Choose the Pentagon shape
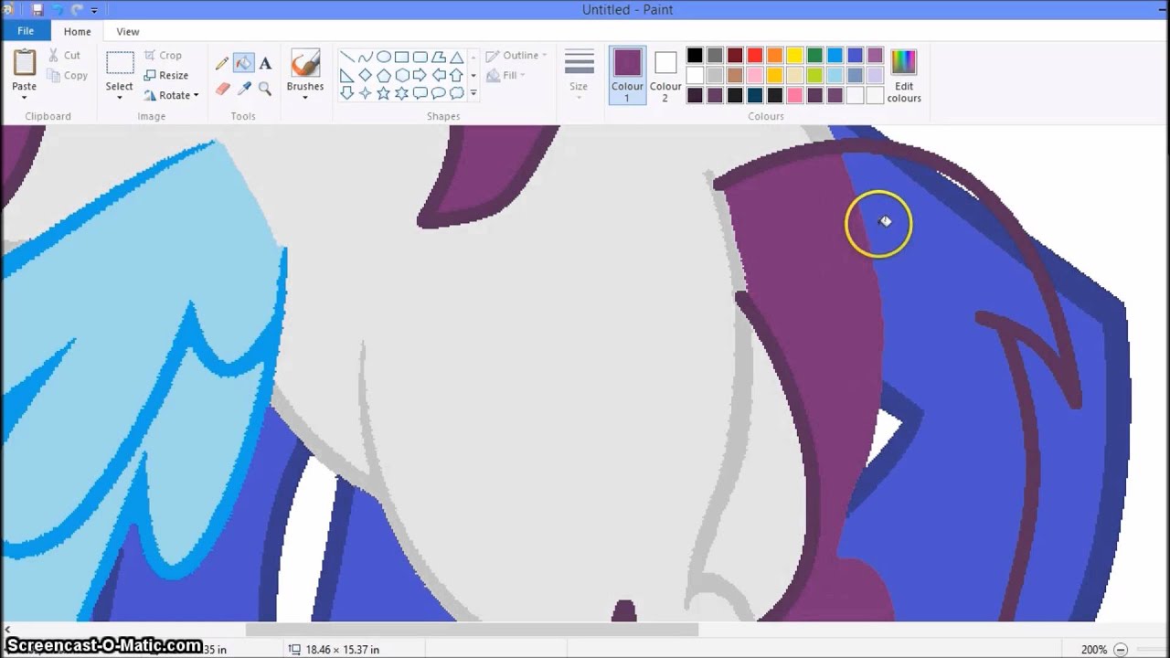The height and width of the screenshot is (658, 1170). pos(384,75)
